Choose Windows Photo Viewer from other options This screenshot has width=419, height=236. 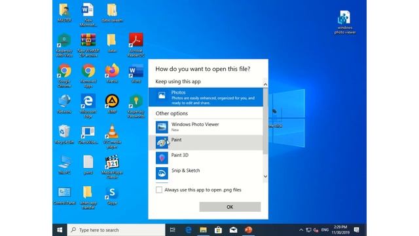coord(206,127)
